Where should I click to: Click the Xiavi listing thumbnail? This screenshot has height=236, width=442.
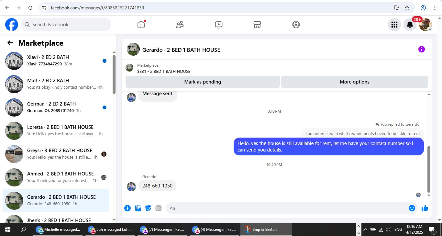pyautogui.click(x=14, y=61)
